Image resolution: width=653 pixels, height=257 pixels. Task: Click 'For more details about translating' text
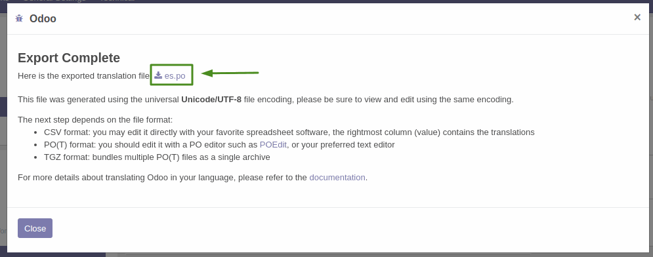[x=162, y=177]
